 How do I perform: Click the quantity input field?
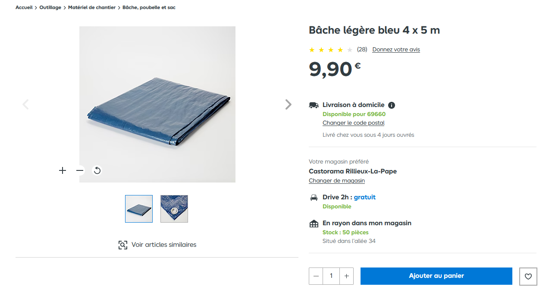[x=331, y=276]
